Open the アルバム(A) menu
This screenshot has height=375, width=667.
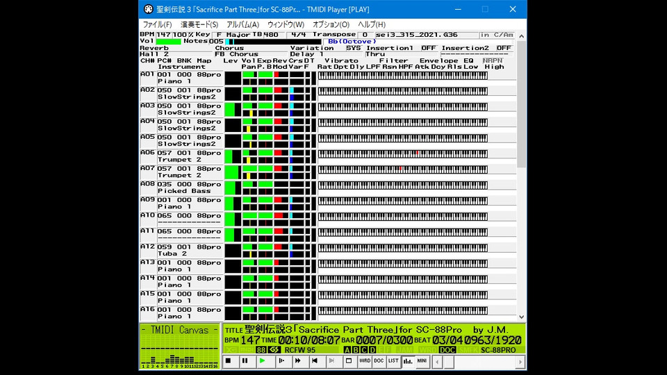(243, 25)
